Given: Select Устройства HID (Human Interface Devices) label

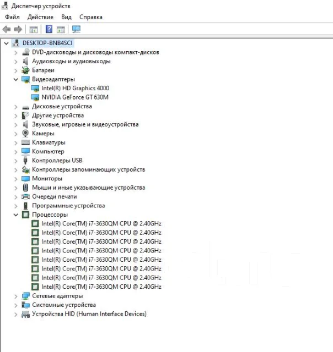Looking at the screenshot, I should click(x=89, y=314).
